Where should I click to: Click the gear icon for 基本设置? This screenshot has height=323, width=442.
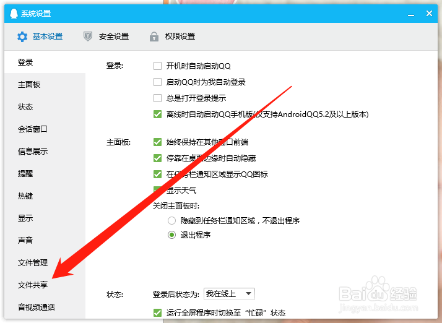coord(22,37)
